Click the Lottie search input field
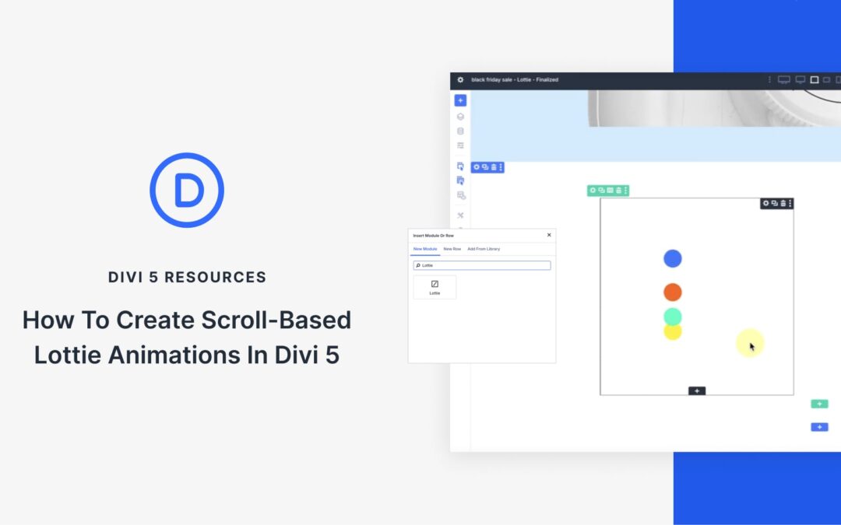 481,265
